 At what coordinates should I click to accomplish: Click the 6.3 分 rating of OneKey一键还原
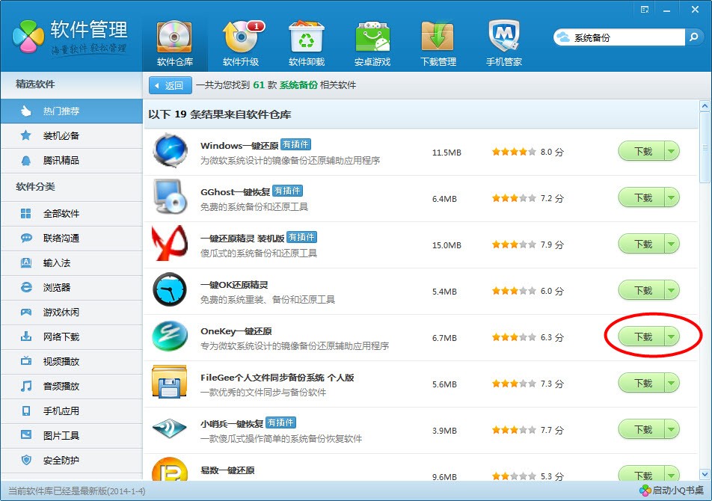click(x=552, y=337)
